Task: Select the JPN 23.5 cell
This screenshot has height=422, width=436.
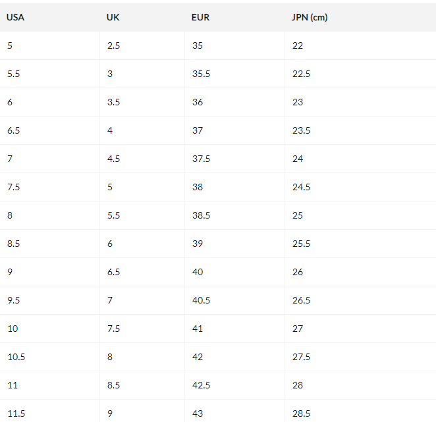Action: pyautogui.click(x=301, y=130)
